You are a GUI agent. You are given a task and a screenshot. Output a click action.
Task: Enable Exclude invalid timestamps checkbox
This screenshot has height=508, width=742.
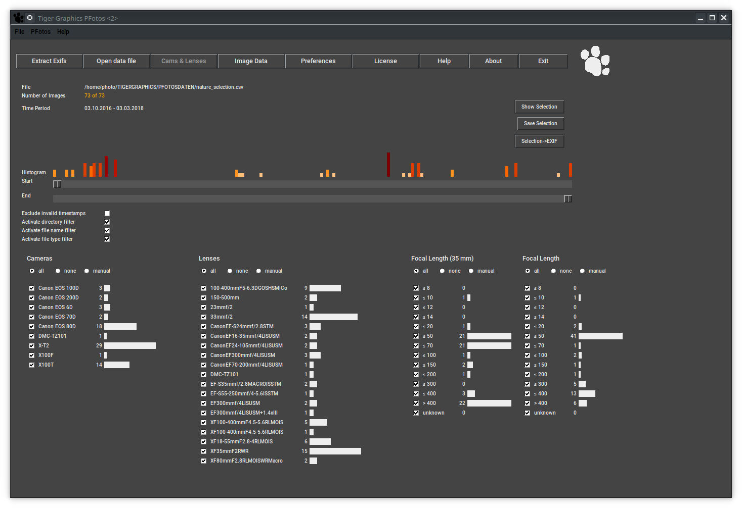coord(107,214)
